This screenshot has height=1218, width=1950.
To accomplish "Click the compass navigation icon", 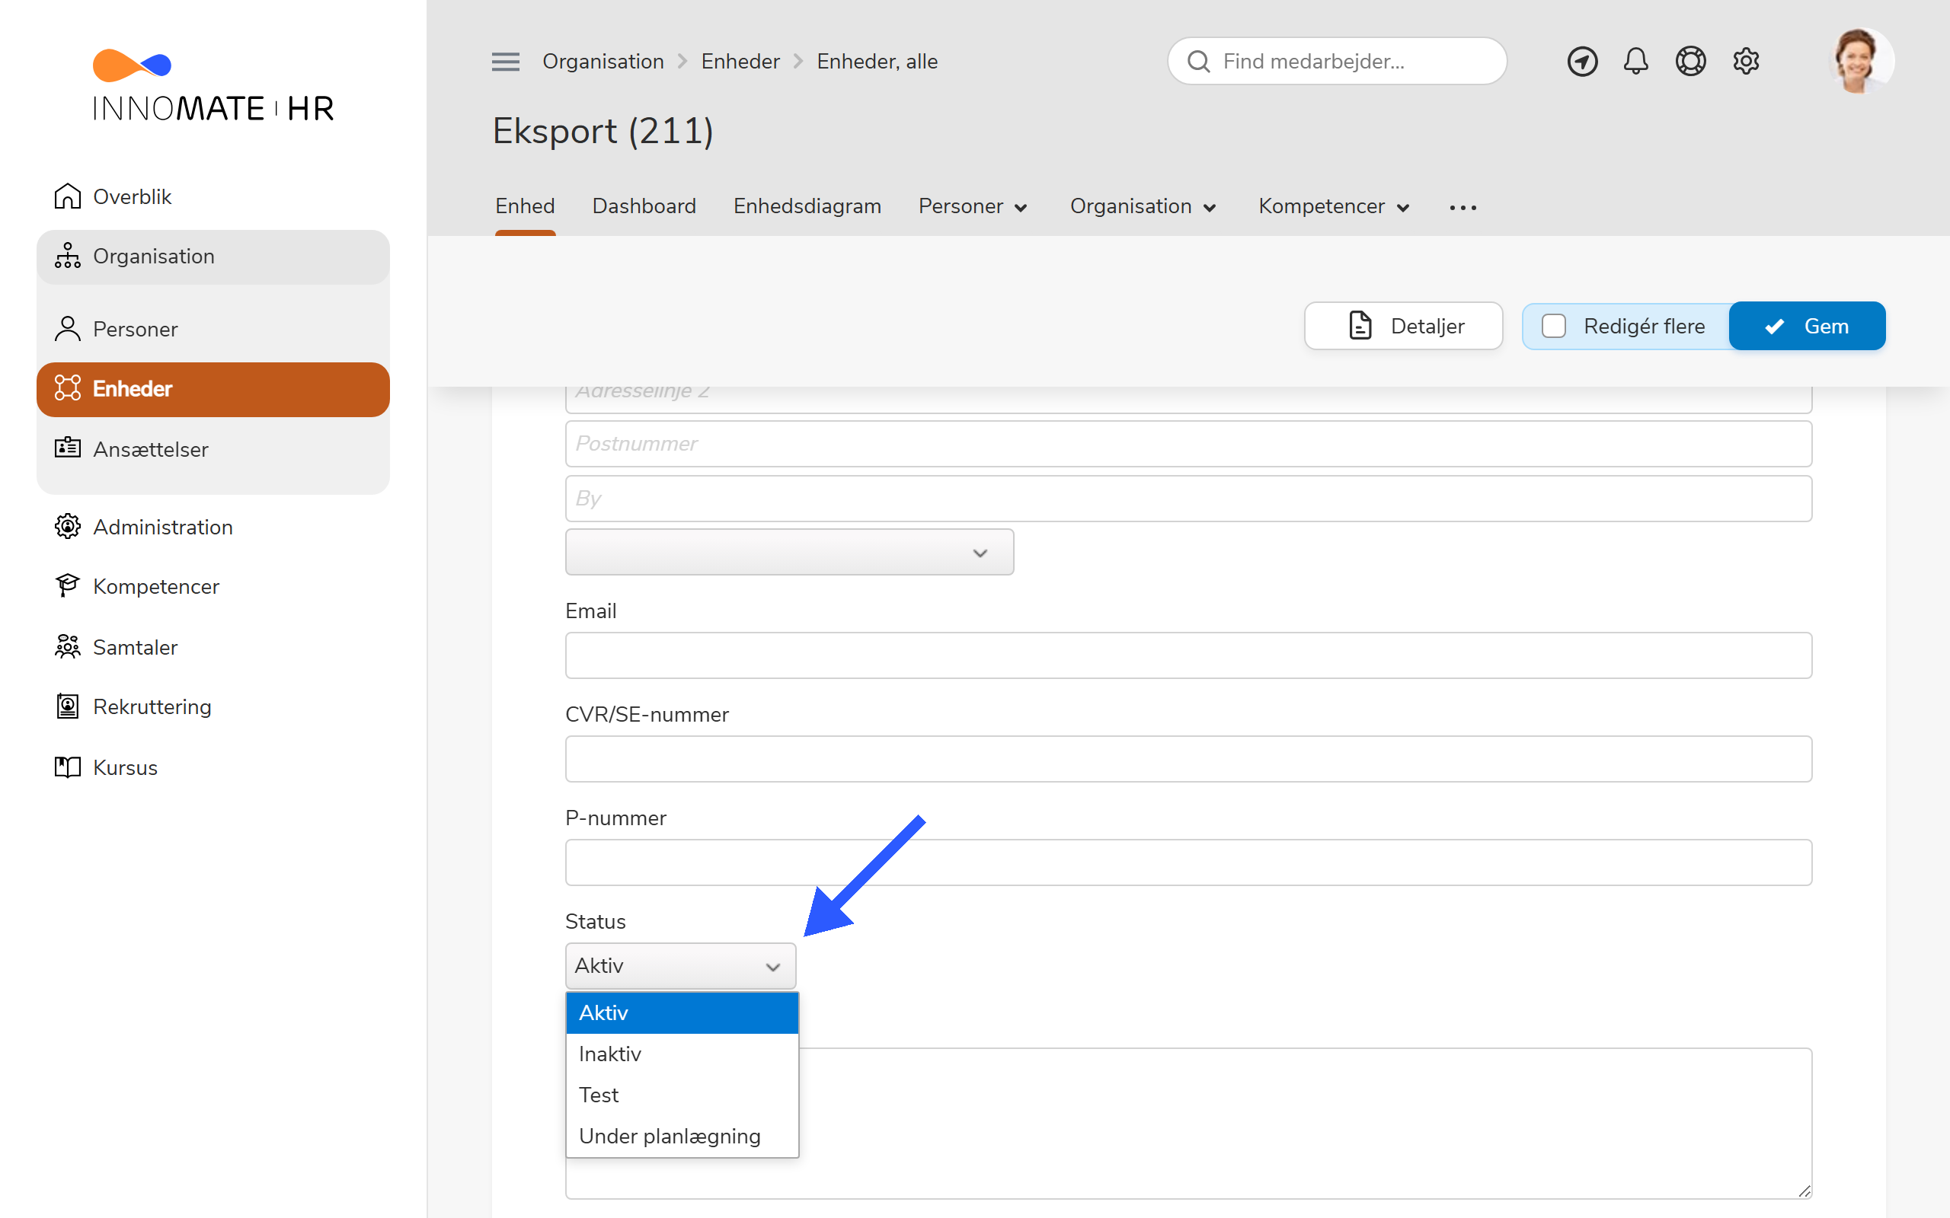I will (x=1582, y=61).
